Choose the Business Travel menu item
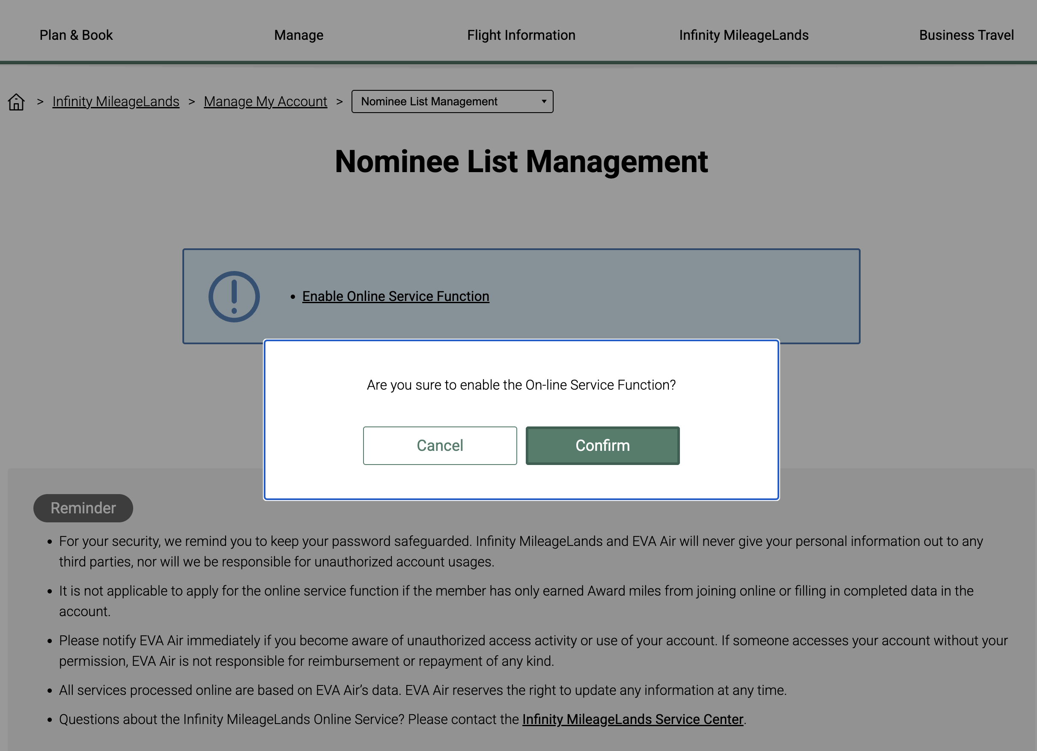 click(x=966, y=35)
